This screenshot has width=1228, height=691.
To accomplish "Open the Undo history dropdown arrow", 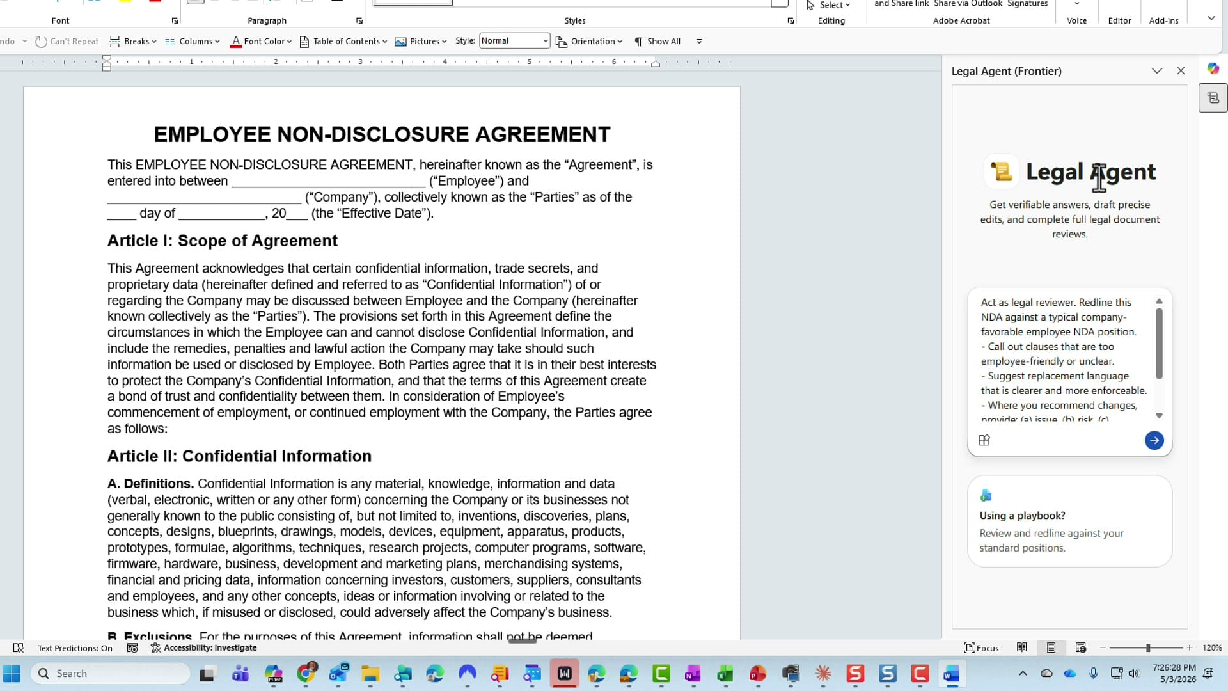I will tap(24, 42).
